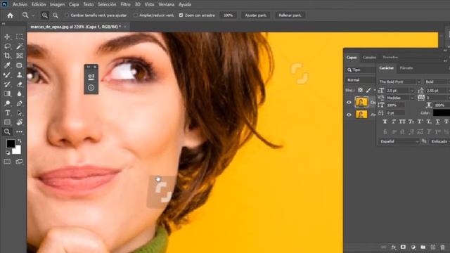This screenshot has width=450, height=253.
Task: Swap foreground and background colors
Action: (x=20, y=141)
